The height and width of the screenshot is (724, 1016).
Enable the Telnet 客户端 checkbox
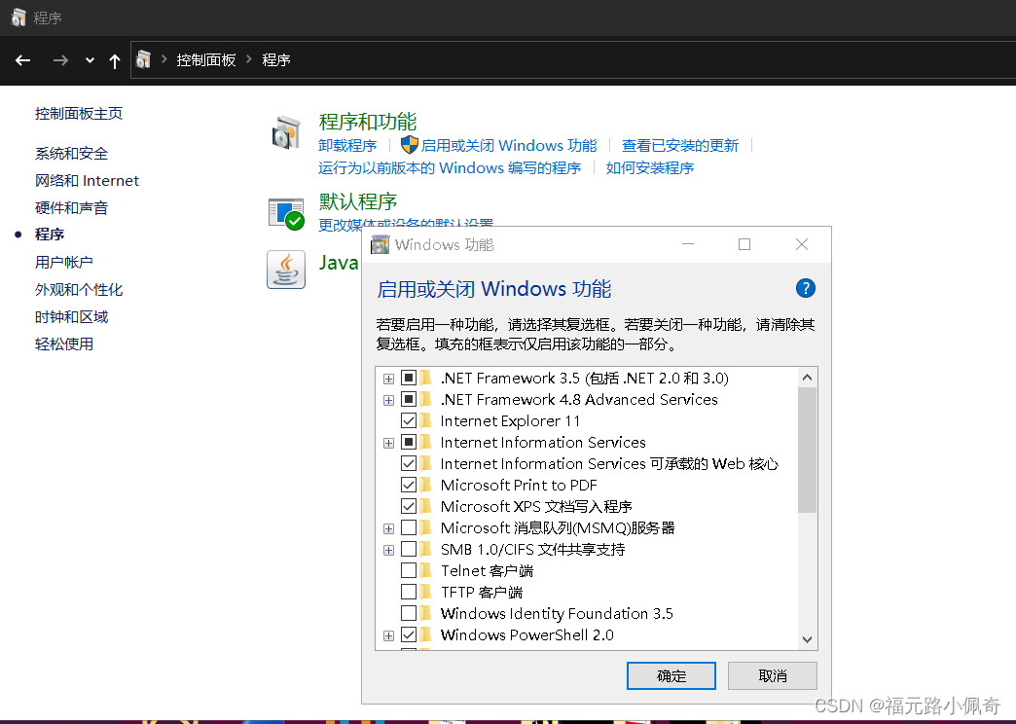(x=409, y=570)
